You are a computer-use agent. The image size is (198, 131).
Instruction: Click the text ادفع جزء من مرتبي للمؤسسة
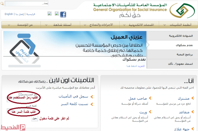click(x=173, y=104)
